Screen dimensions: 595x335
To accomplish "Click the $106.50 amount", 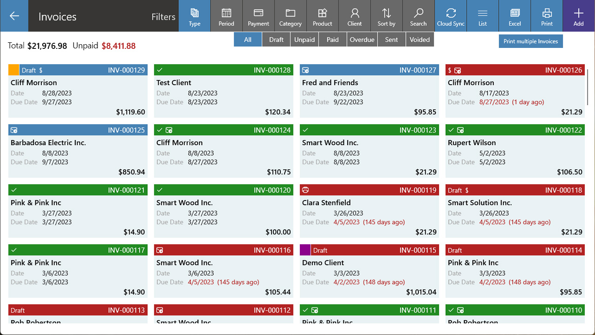I will pos(570,172).
